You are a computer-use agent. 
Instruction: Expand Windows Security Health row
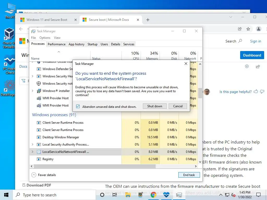(x=33, y=76)
